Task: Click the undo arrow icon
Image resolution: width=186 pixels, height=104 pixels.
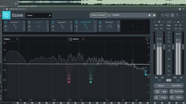Action: coord(163,15)
